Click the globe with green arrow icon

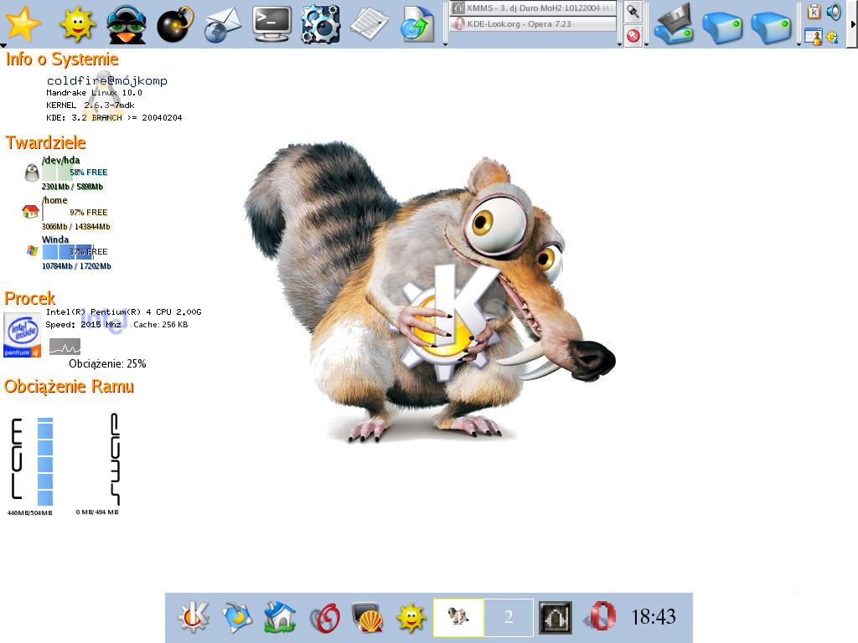(417, 24)
